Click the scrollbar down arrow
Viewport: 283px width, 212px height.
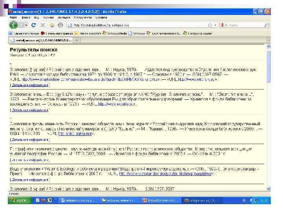(x=268, y=188)
